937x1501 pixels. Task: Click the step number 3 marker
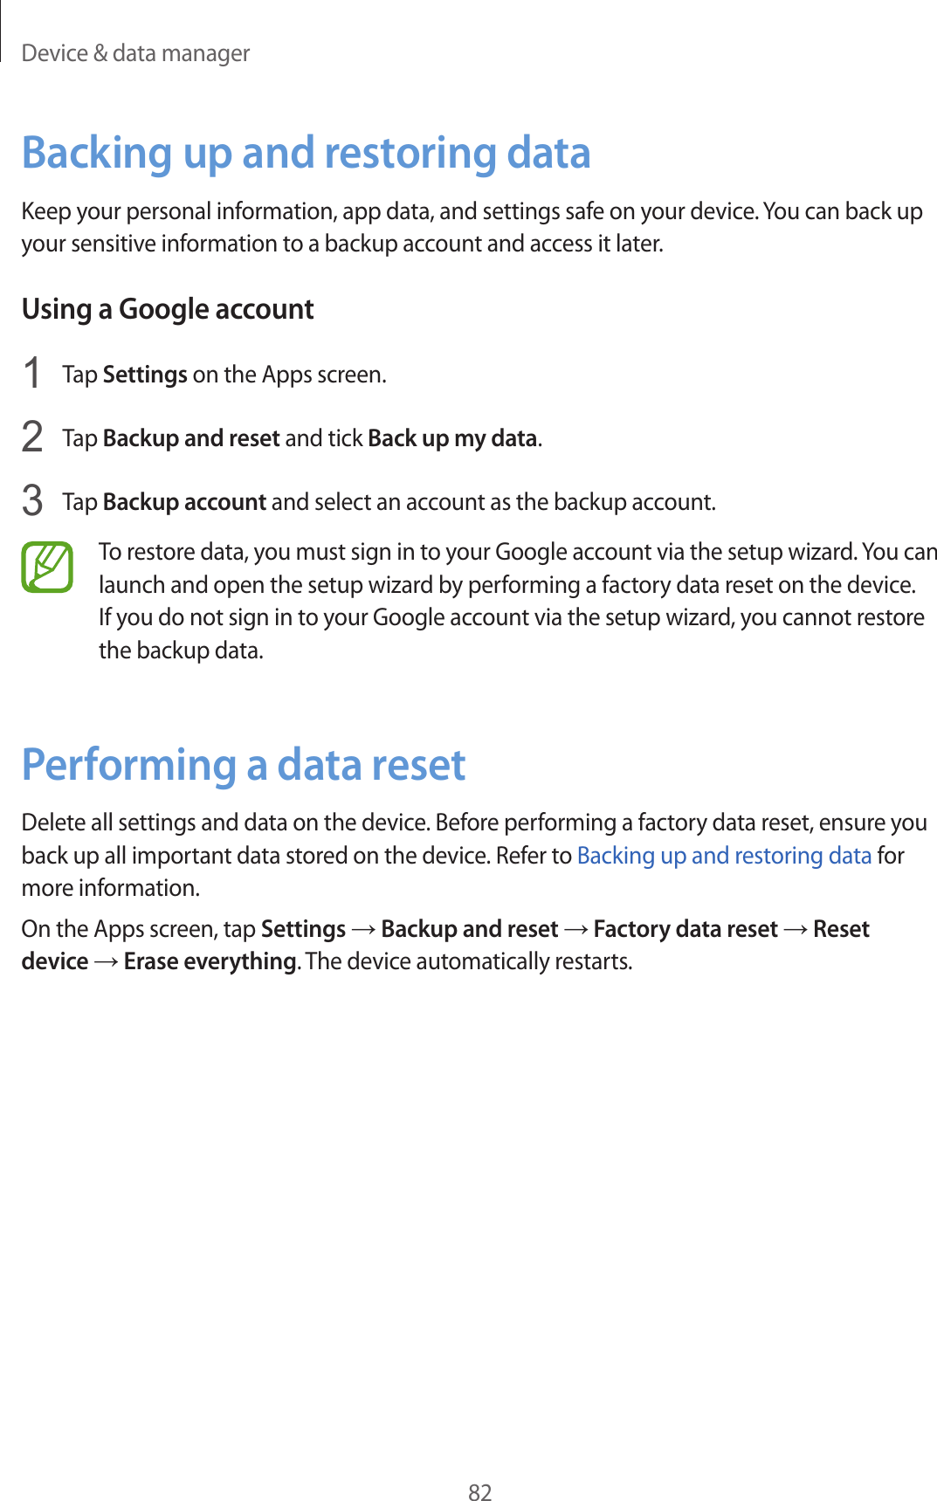click(x=32, y=501)
